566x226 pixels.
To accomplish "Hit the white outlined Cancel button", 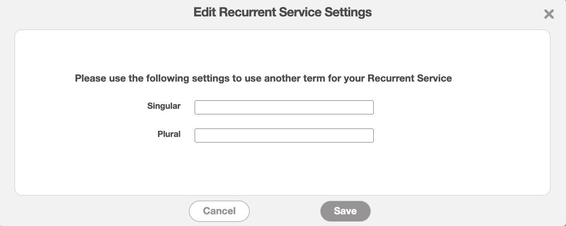I will pos(219,211).
